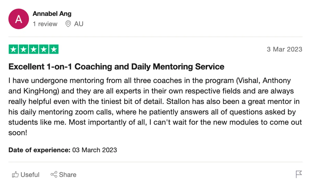
Task: Click the fifth green rating star
Action: pos(54,49)
